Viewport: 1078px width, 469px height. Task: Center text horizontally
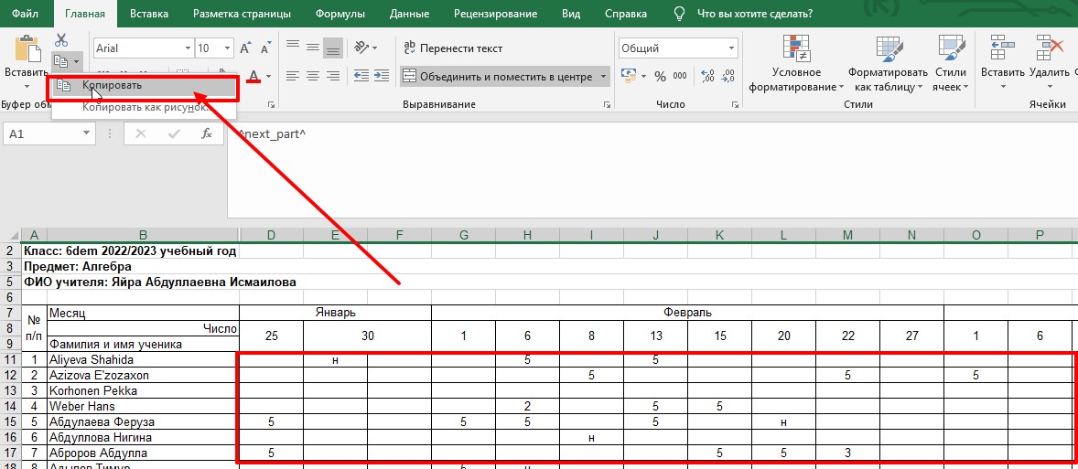[x=313, y=76]
